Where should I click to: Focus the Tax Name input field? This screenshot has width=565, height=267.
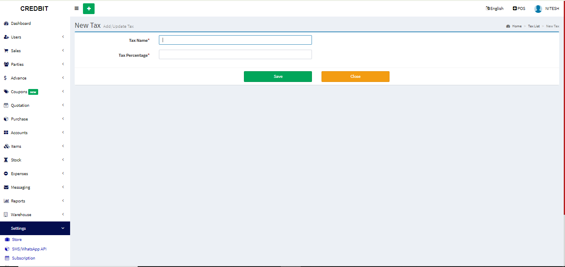(x=235, y=40)
